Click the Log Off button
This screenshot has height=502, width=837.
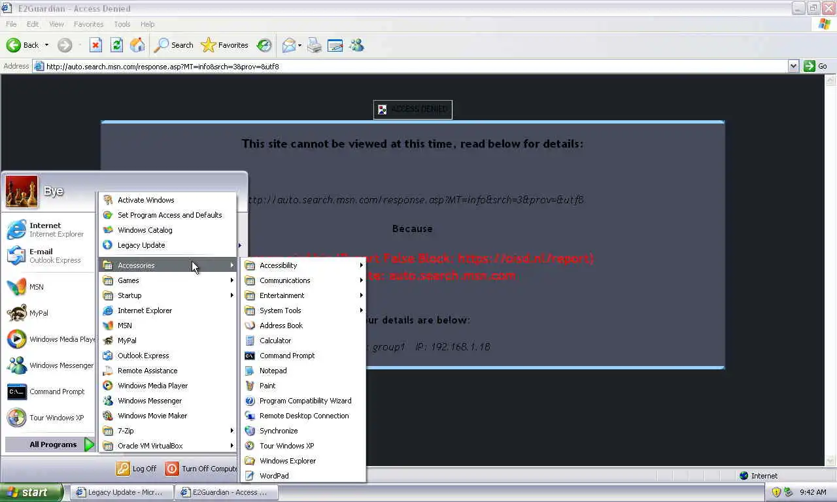[x=137, y=469]
